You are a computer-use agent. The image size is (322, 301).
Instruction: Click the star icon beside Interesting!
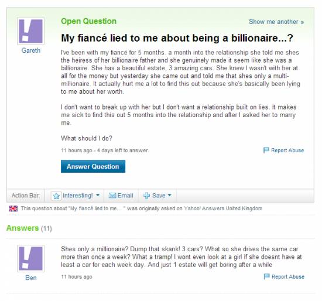tap(56, 196)
